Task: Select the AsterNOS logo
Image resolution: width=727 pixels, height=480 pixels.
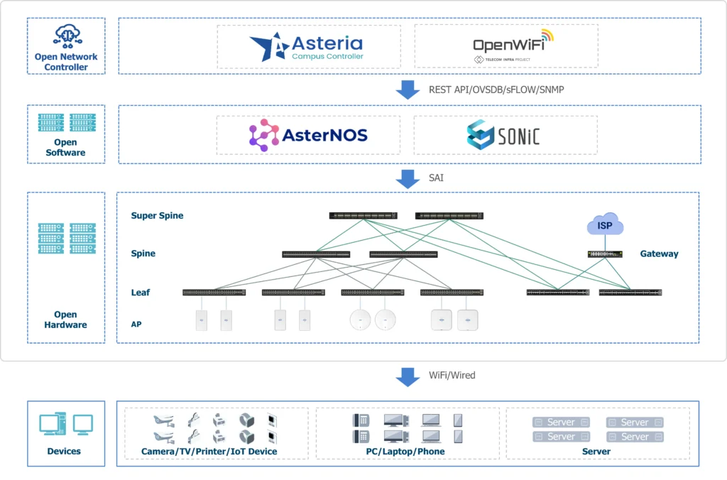Action: coord(308,135)
